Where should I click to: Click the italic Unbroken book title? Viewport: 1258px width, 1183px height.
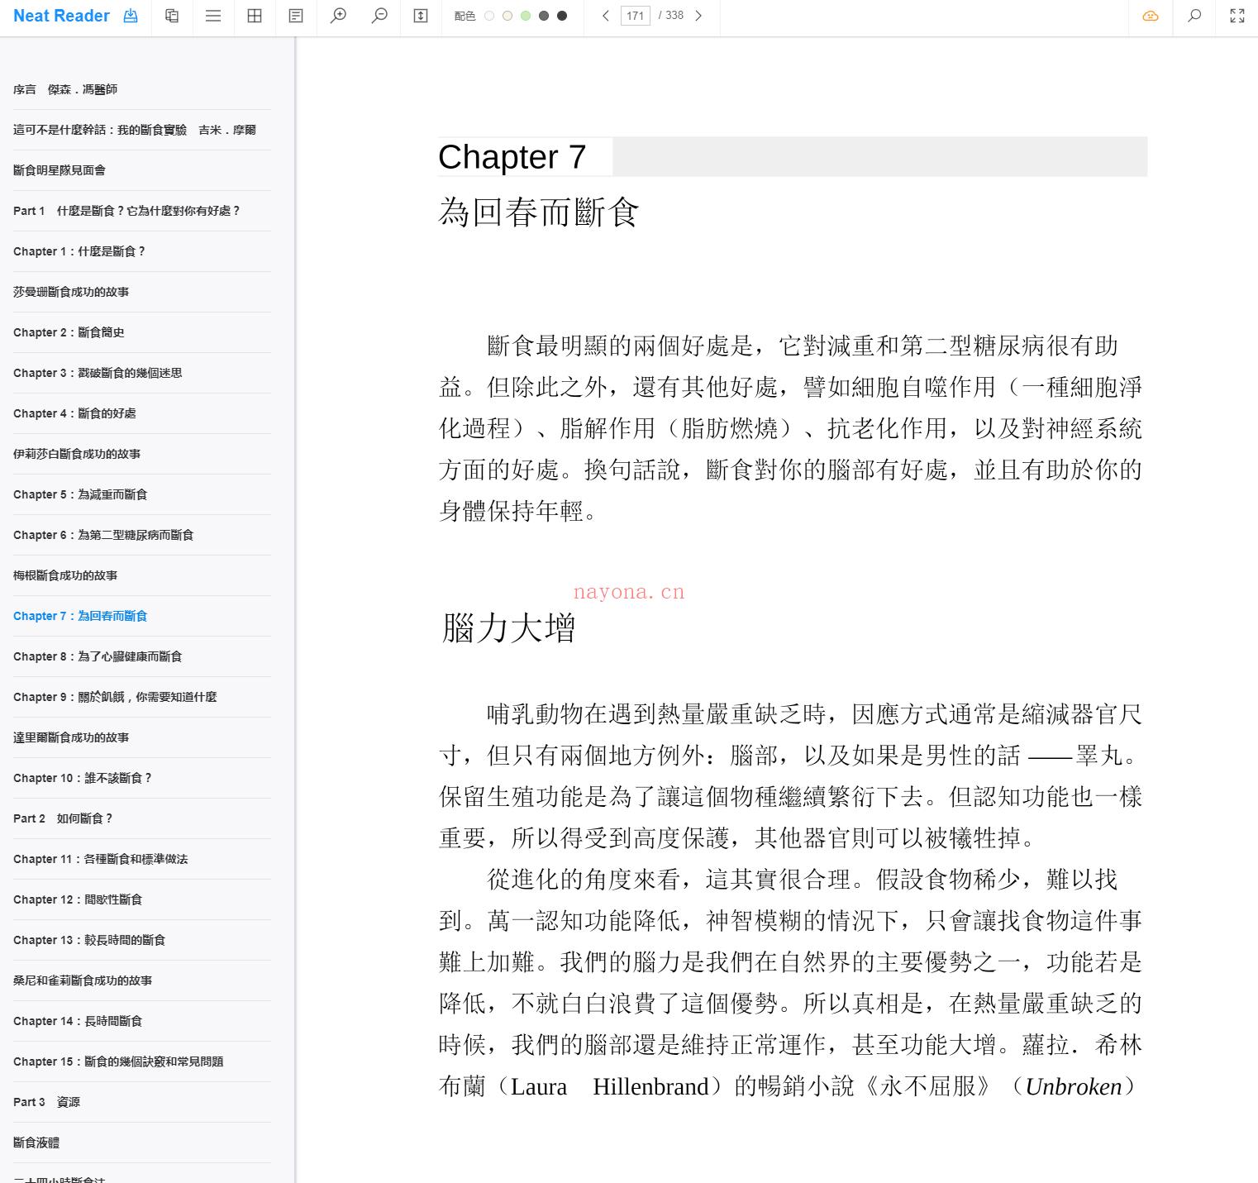(1074, 1086)
